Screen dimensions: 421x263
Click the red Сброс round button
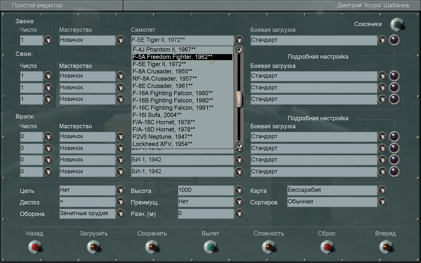tap(327, 247)
